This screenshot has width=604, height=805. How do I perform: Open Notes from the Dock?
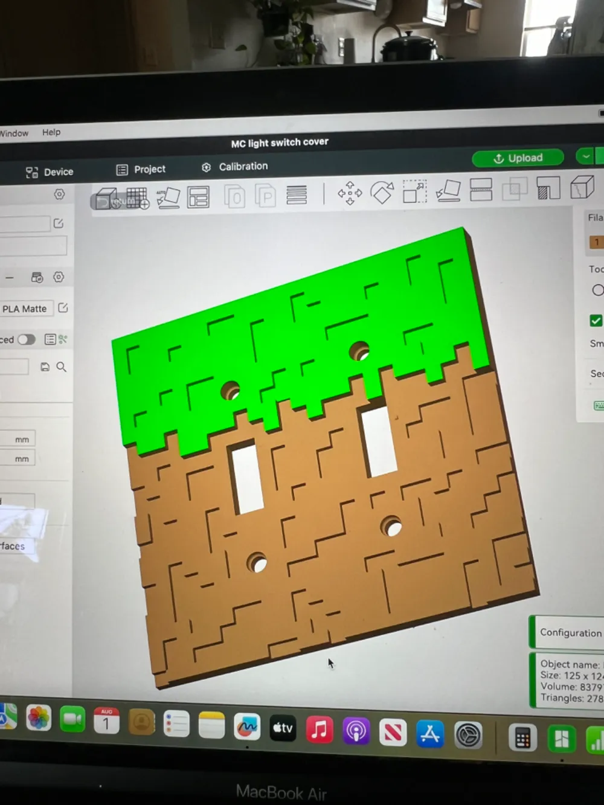click(x=211, y=725)
